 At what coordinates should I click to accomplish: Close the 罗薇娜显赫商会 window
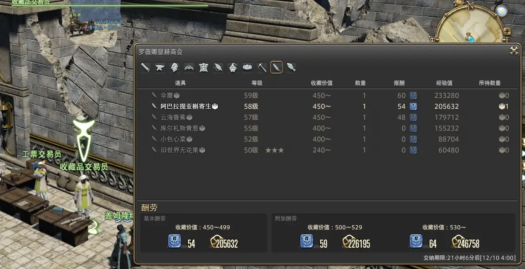coord(514,51)
